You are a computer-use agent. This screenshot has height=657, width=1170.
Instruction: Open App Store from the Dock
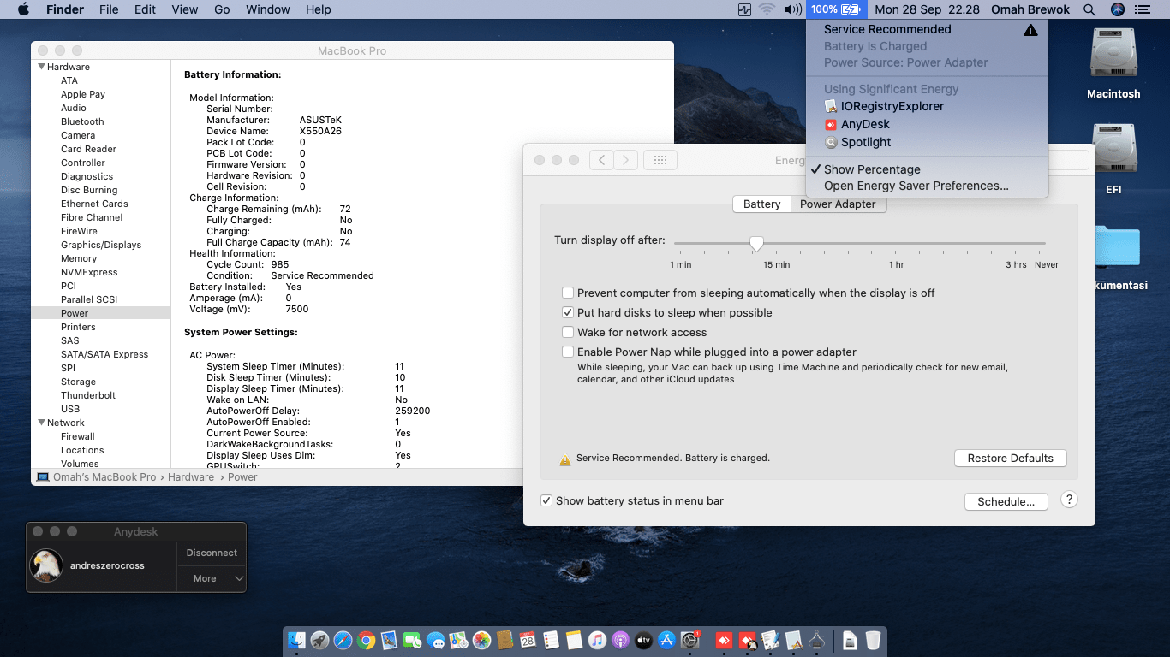[x=666, y=640]
